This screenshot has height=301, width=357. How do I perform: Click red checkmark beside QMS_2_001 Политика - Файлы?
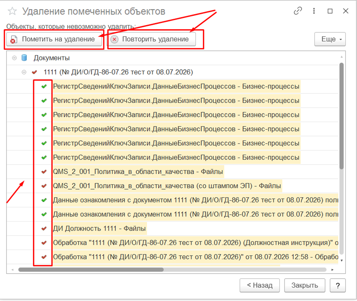coord(44,172)
